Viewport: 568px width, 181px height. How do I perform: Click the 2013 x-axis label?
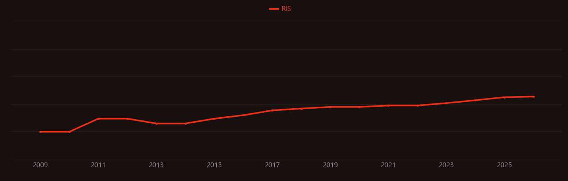click(156, 165)
